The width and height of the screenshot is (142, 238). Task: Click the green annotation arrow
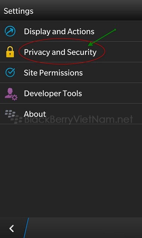pyautogui.click(x=102, y=37)
